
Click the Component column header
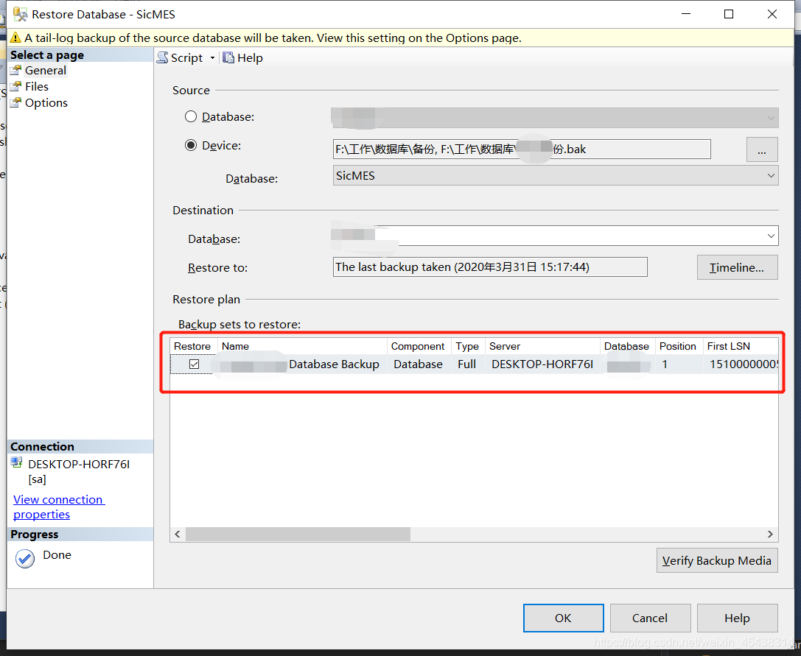pos(418,346)
